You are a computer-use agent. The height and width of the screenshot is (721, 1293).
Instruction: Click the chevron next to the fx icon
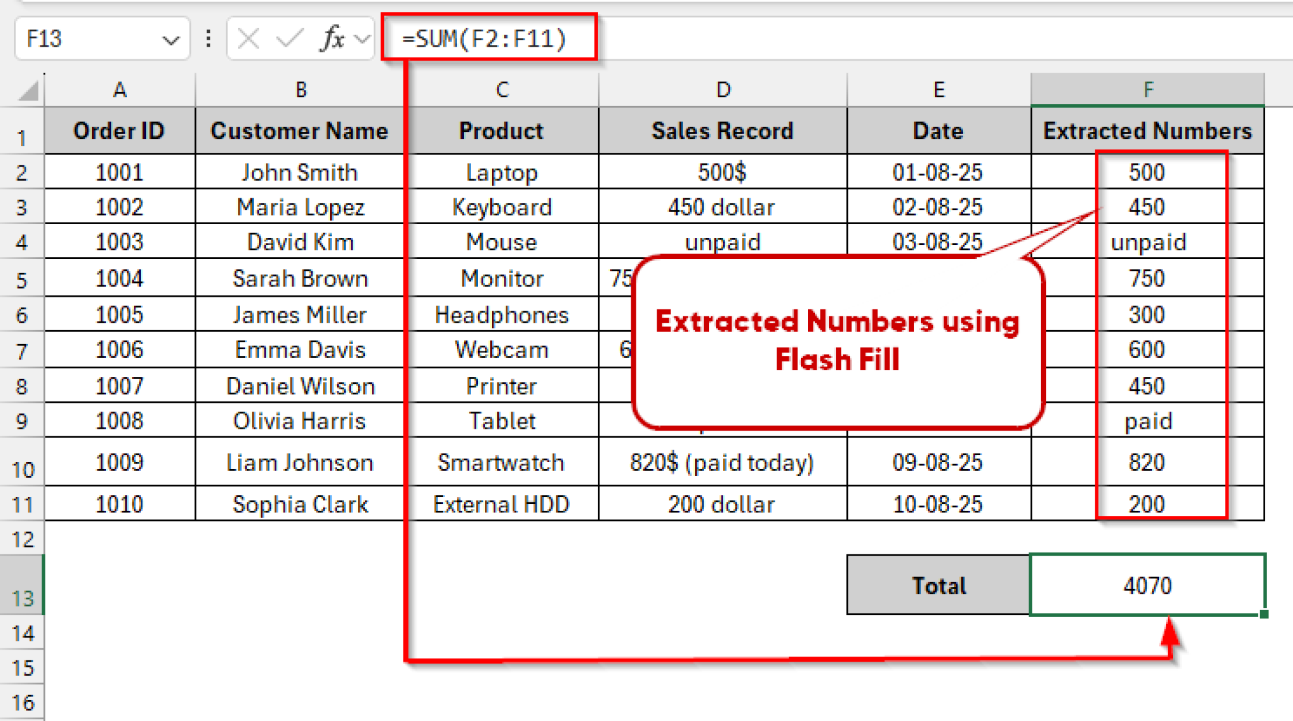tap(360, 39)
